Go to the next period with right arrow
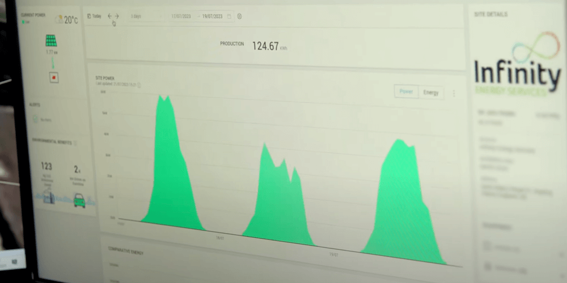 pyautogui.click(x=117, y=16)
